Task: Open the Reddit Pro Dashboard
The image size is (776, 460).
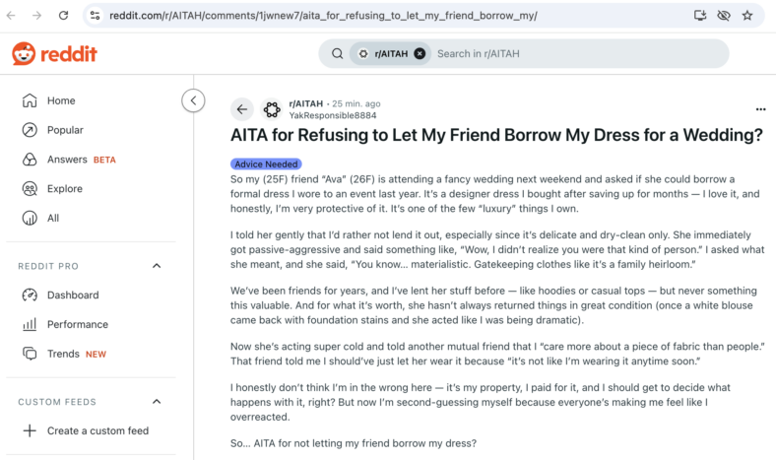Action: coord(73,296)
